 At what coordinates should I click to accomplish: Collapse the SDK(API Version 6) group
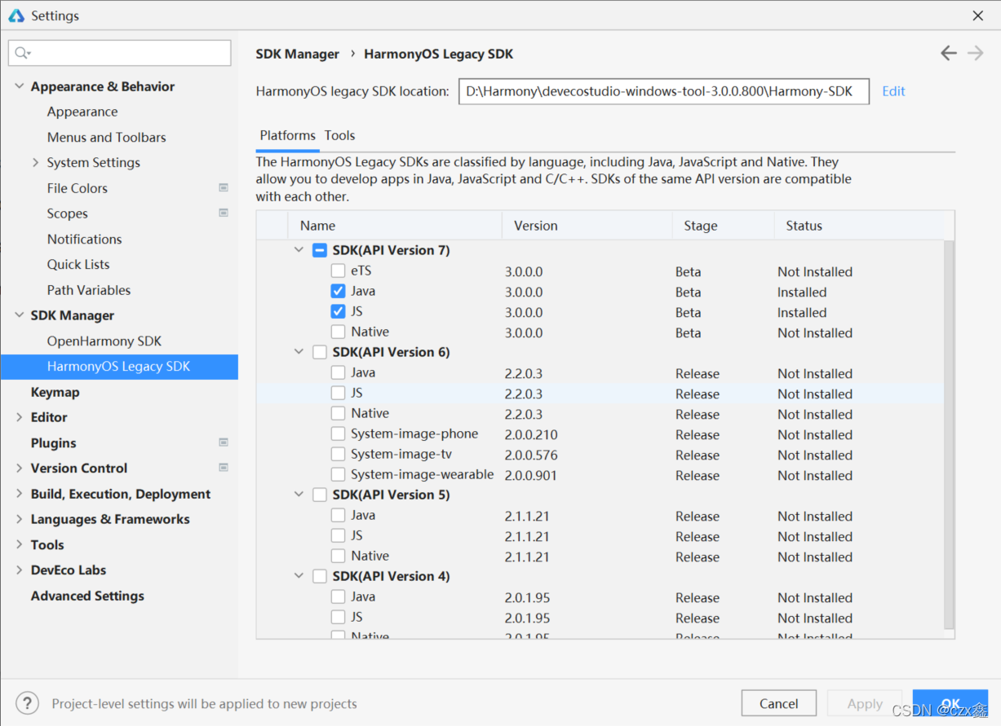pos(299,352)
